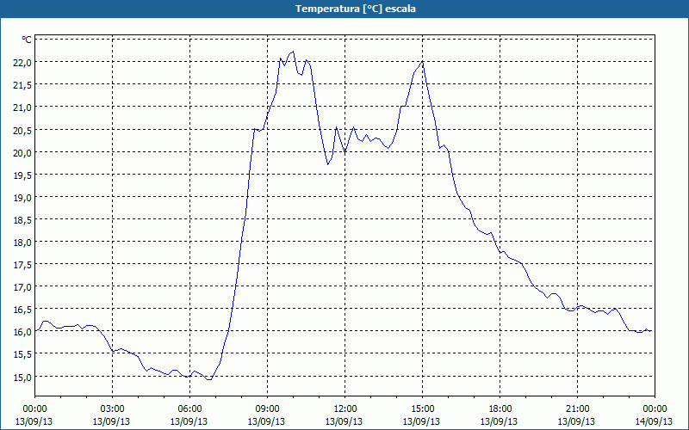Click the 18,0 y-axis label
Viewport: 689px width, 430px height.
click(x=22, y=243)
